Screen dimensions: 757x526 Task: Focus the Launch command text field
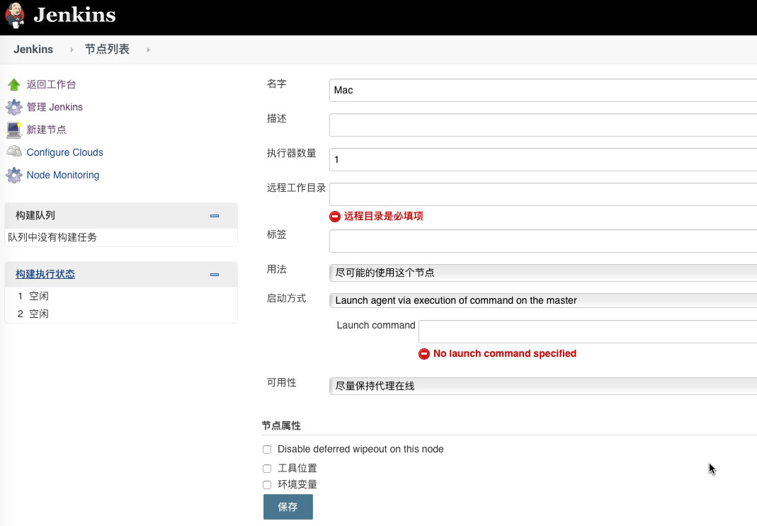[x=587, y=331]
